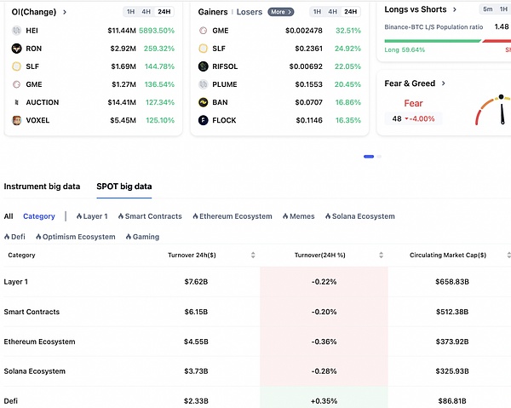This screenshot has height=408, width=511.
Task: Click flame icon beside Ethereum Ecosystem filter
Action: click(x=195, y=216)
